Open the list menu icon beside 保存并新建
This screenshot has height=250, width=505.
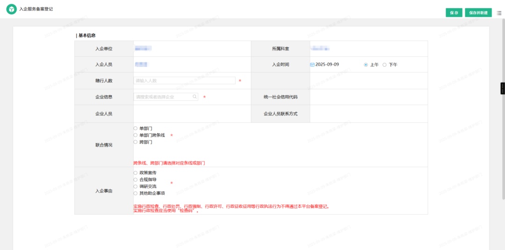click(x=499, y=13)
